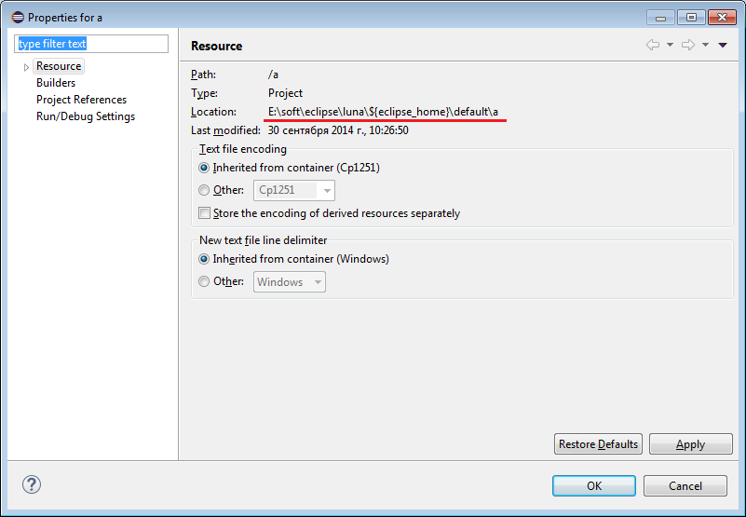Open the help question mark icon

(32, 484)
